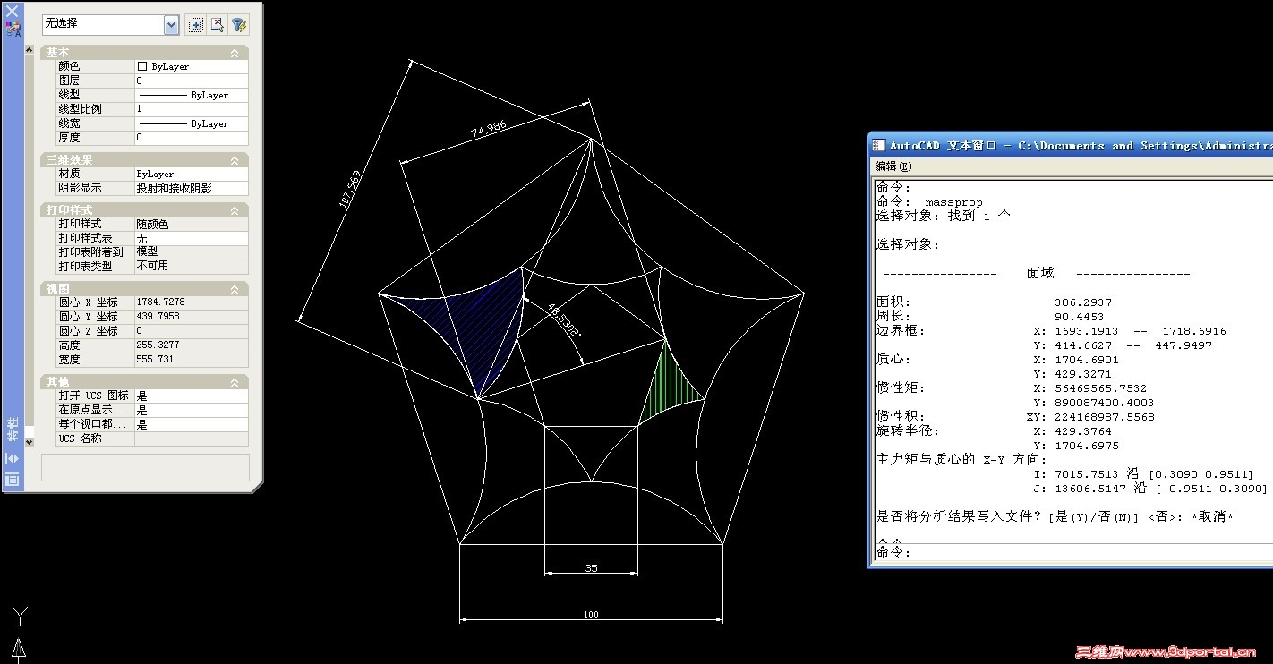Click the empty UCS 名称 value field
Screen dimensions: 1273x664
192,438
